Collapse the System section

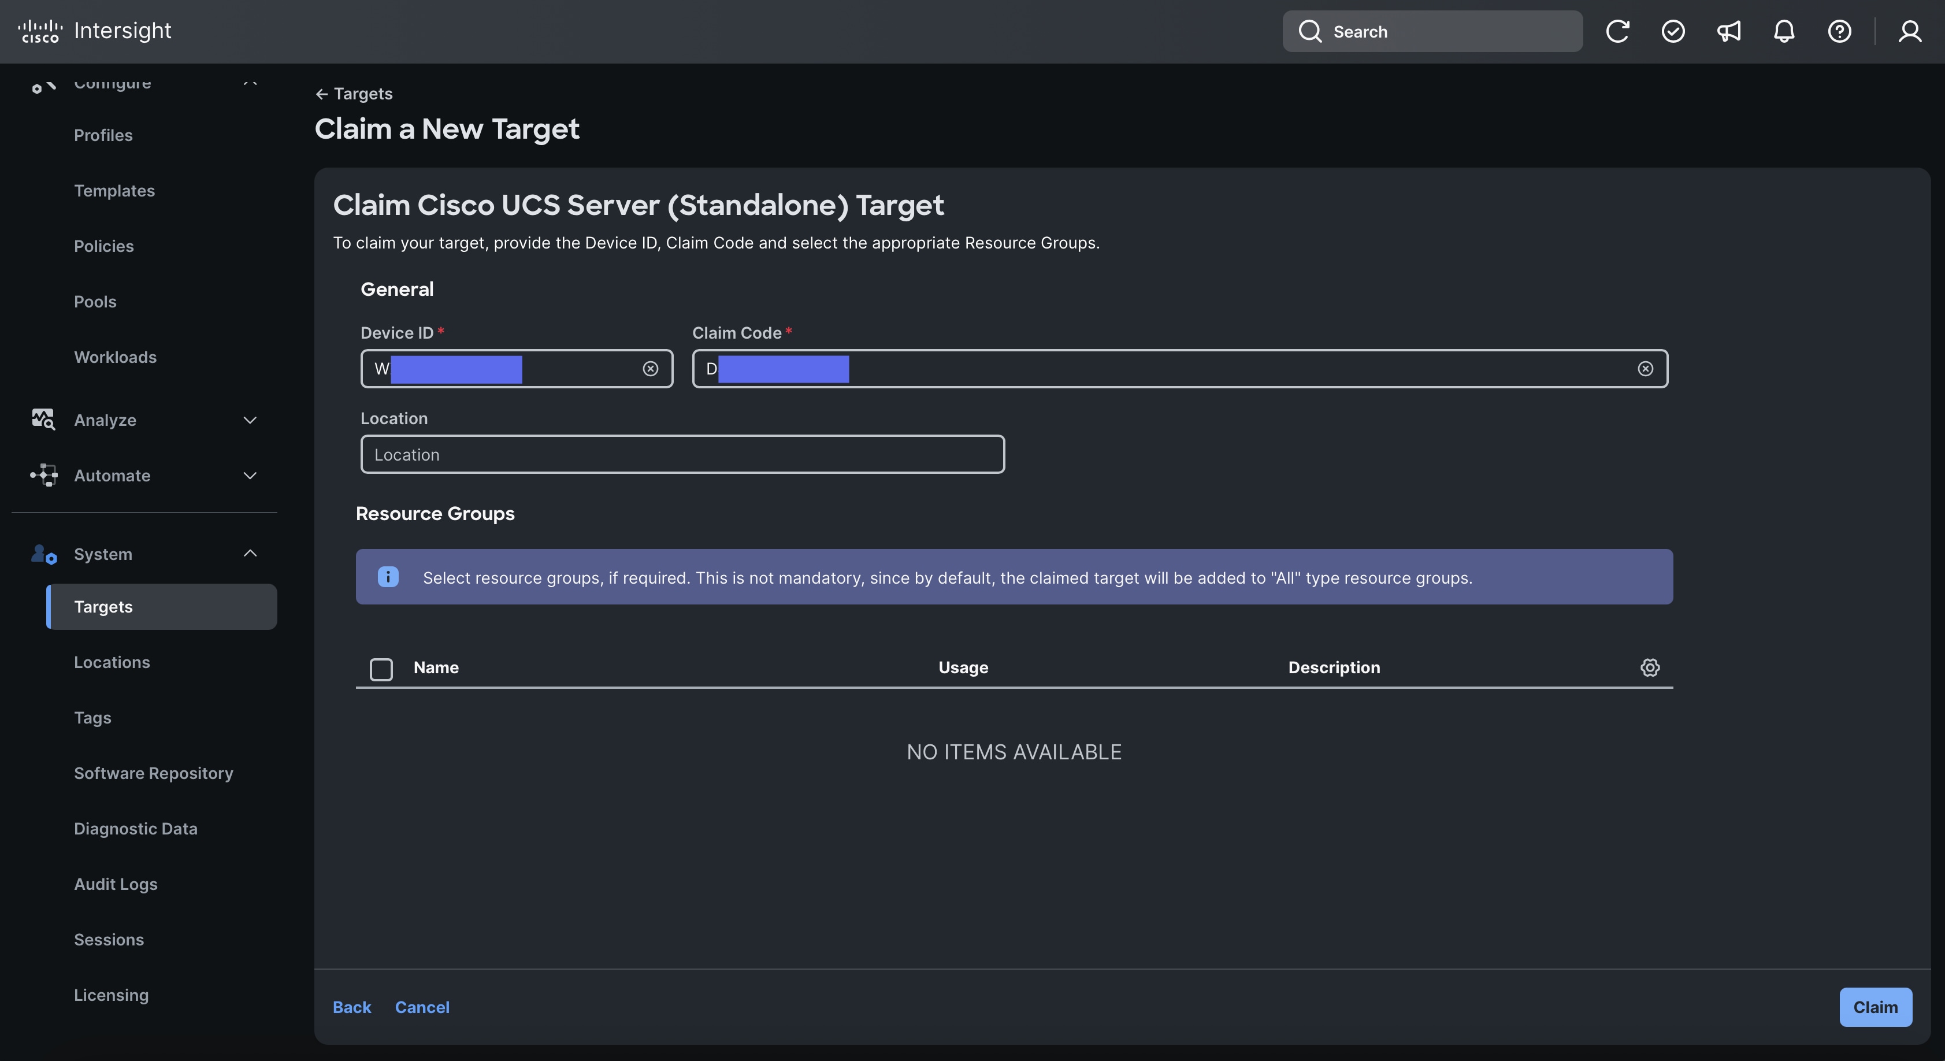pos(250,554)
